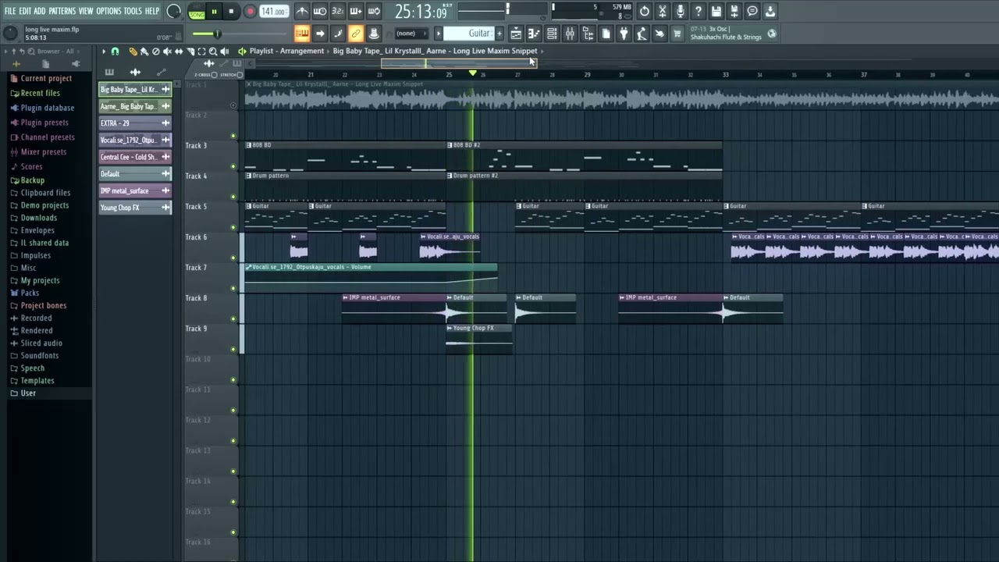The height and width of the screenshot is (562, 999).
Task: Open the EDIT menu
Action: click(x=25, y=11)
